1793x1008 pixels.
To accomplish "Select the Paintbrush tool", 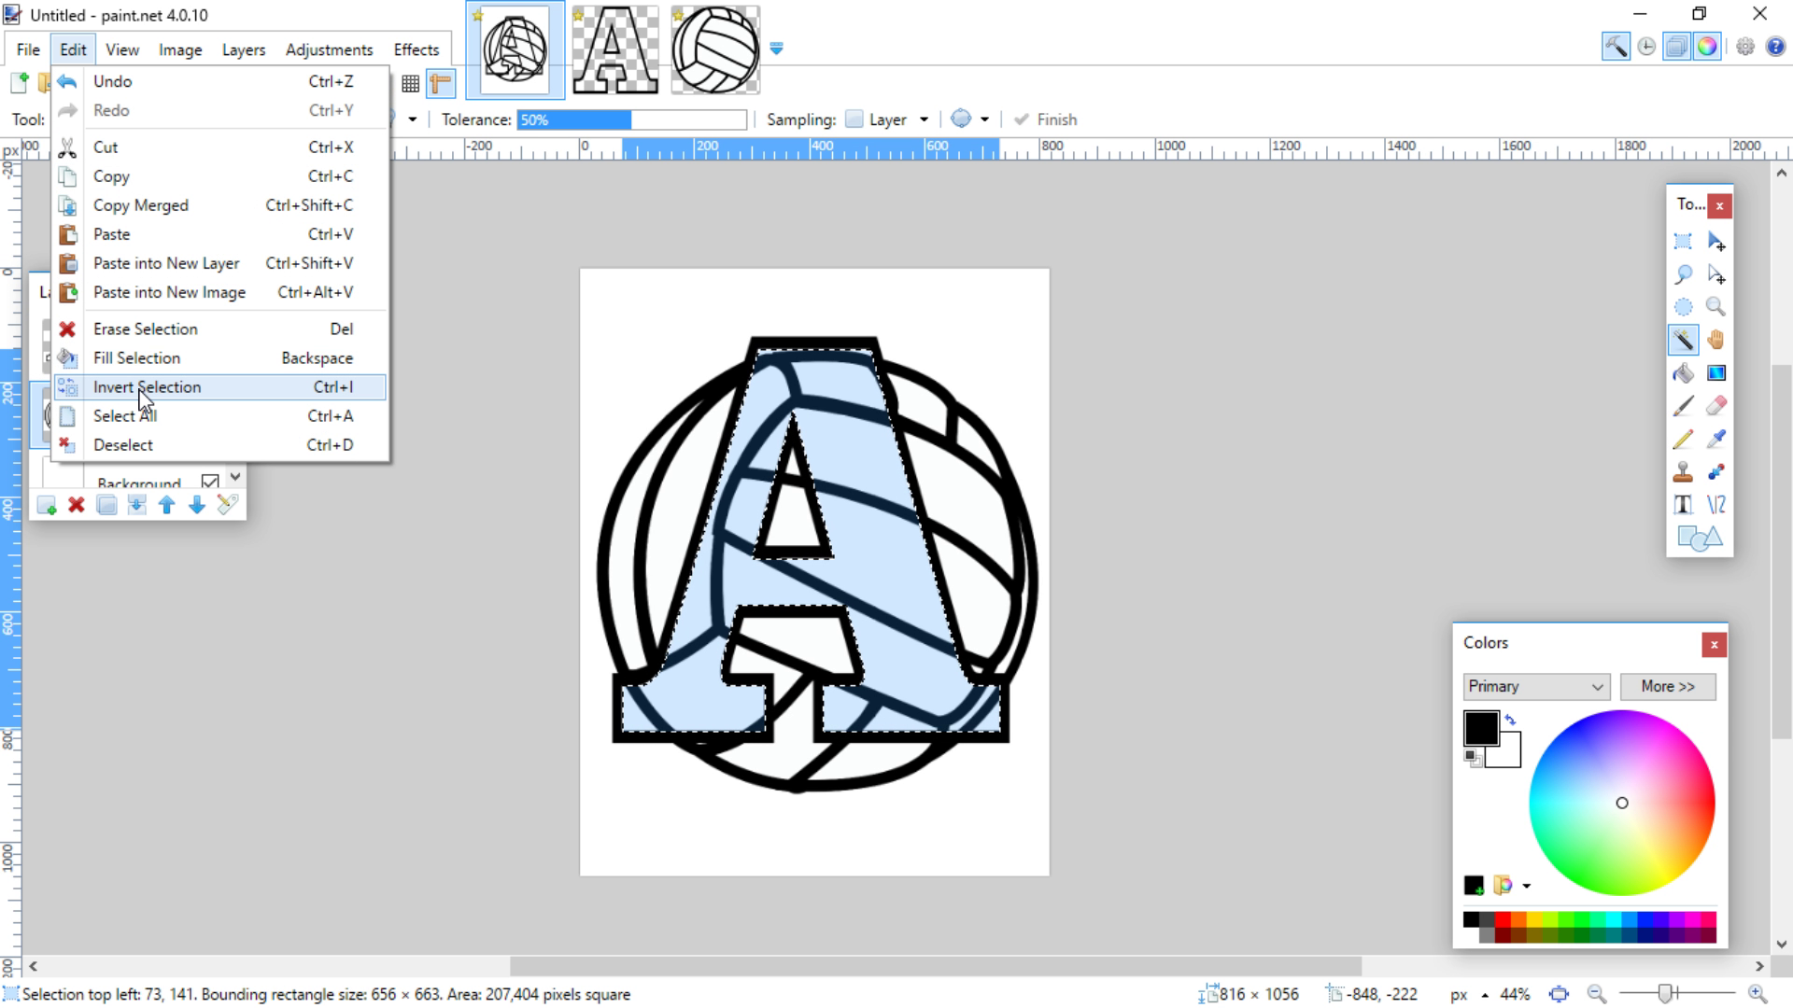I will pyautogui.click(x=1683, y=406).
